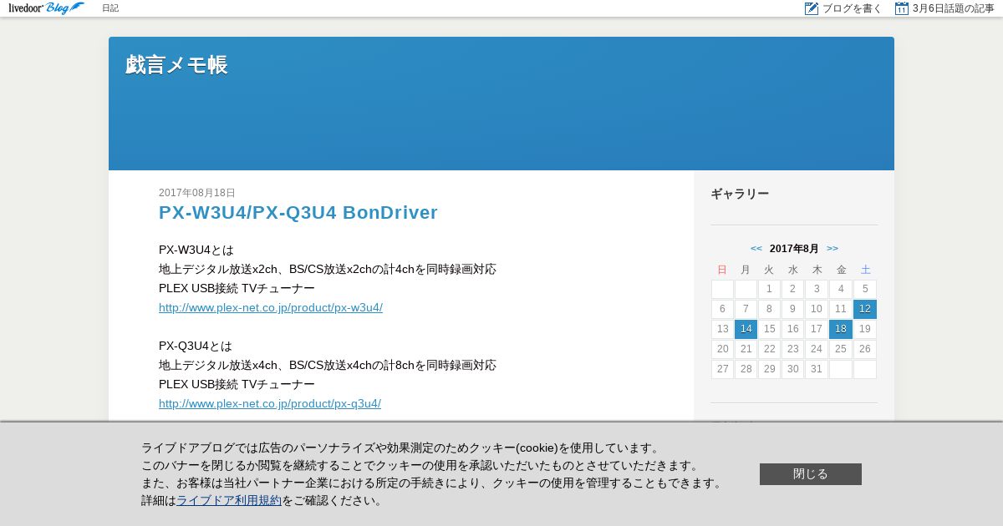The image size is (1003, 526).
Task: Click calendar day 5
Action: click(x=865, y=289)
